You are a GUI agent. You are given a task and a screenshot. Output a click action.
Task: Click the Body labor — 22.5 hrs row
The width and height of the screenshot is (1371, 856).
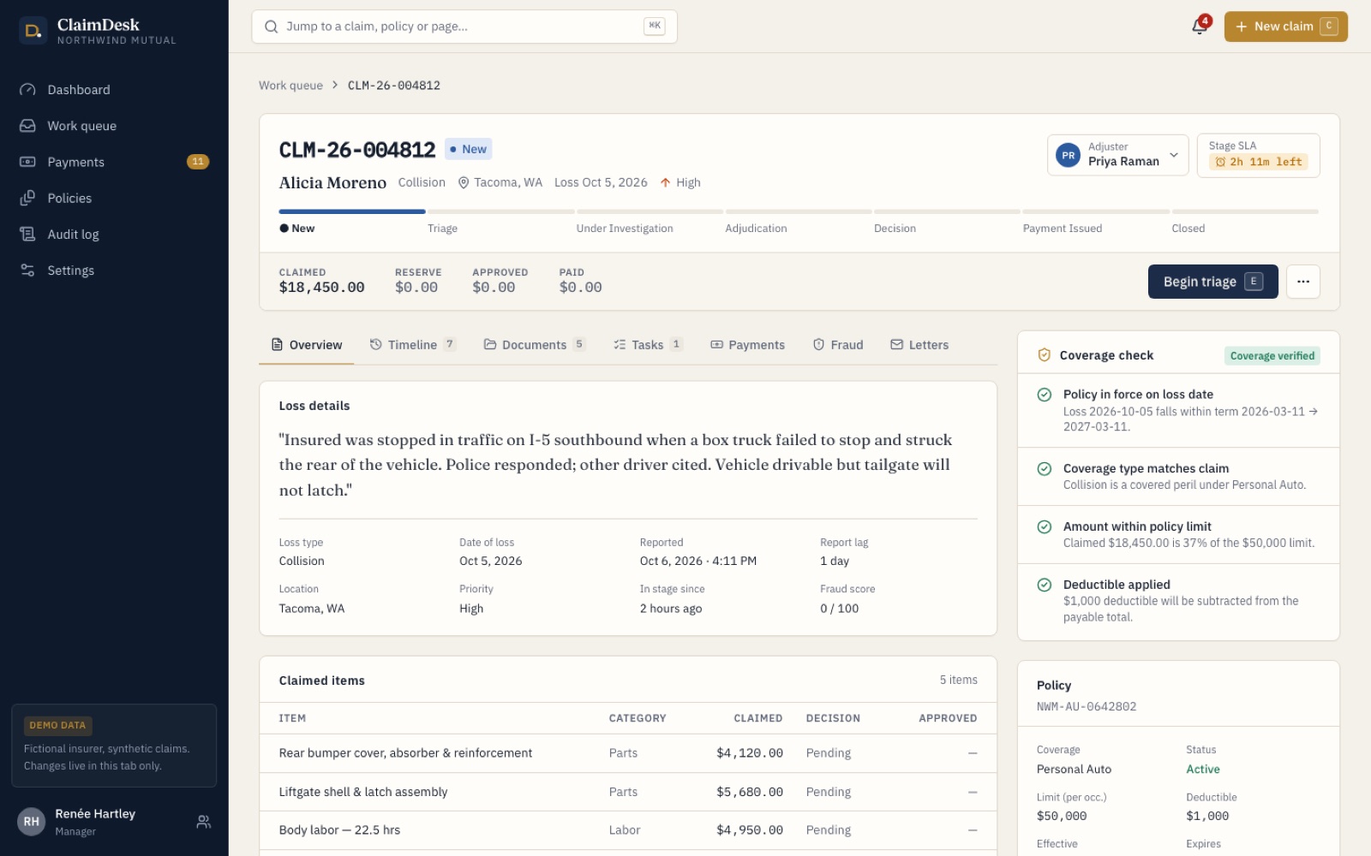coord(628,830)
